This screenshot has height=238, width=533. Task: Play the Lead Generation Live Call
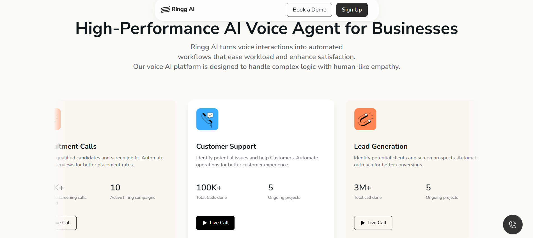coord(373,223)
